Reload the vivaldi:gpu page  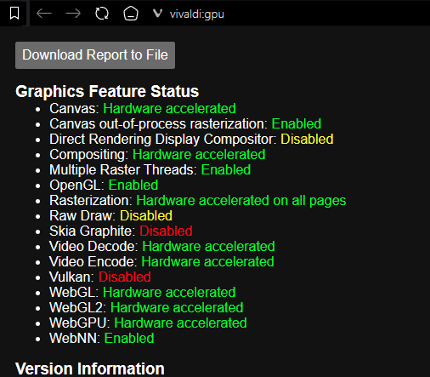102,14
